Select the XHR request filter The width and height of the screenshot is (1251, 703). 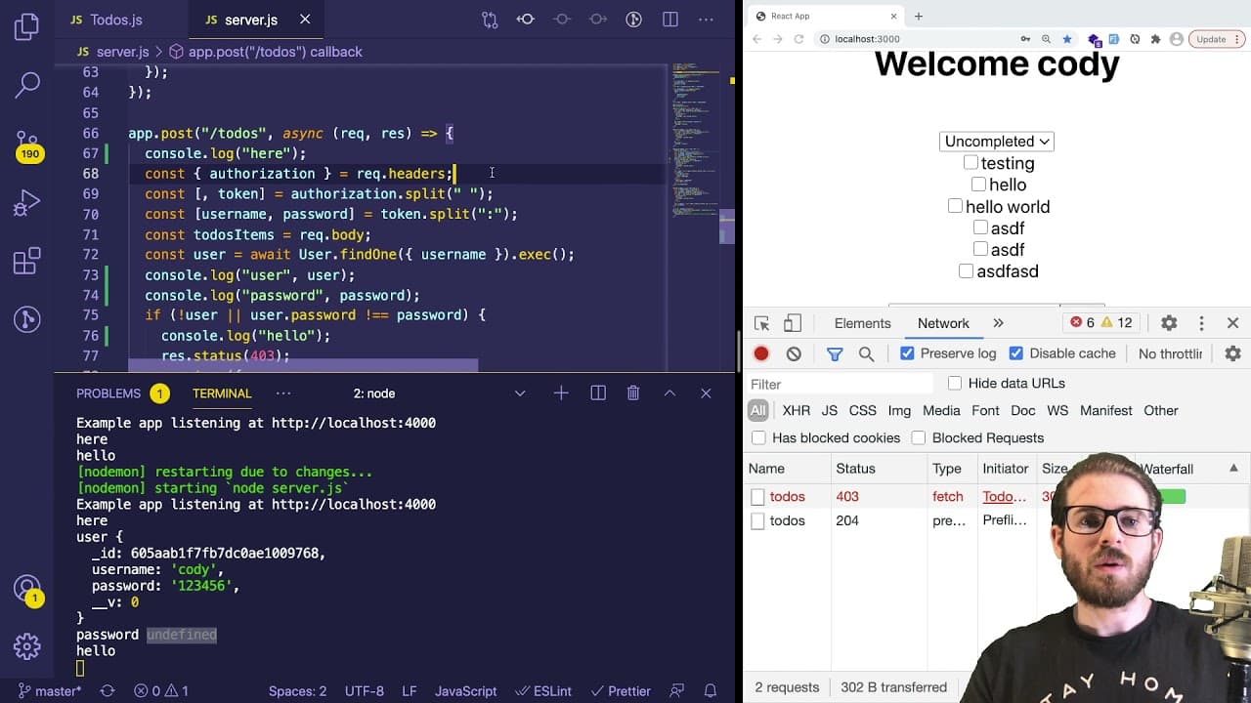click(x=796, y=410)
